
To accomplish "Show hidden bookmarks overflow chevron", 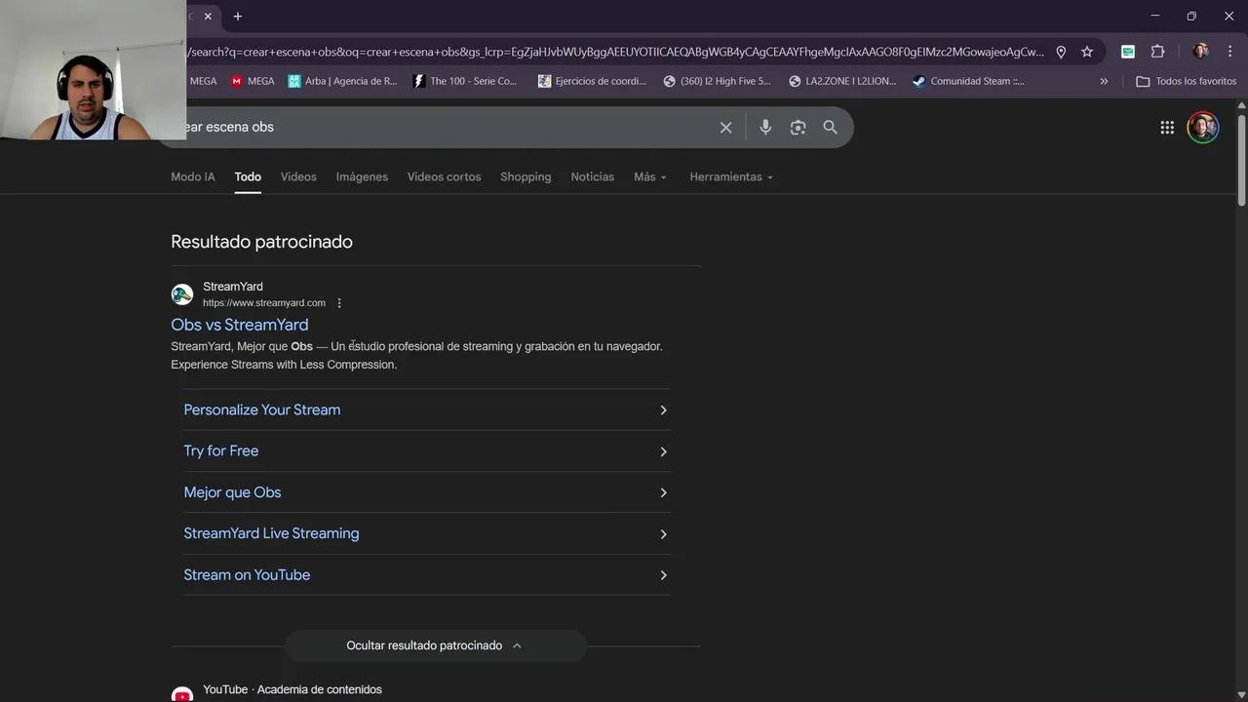I will [1104, 82].
